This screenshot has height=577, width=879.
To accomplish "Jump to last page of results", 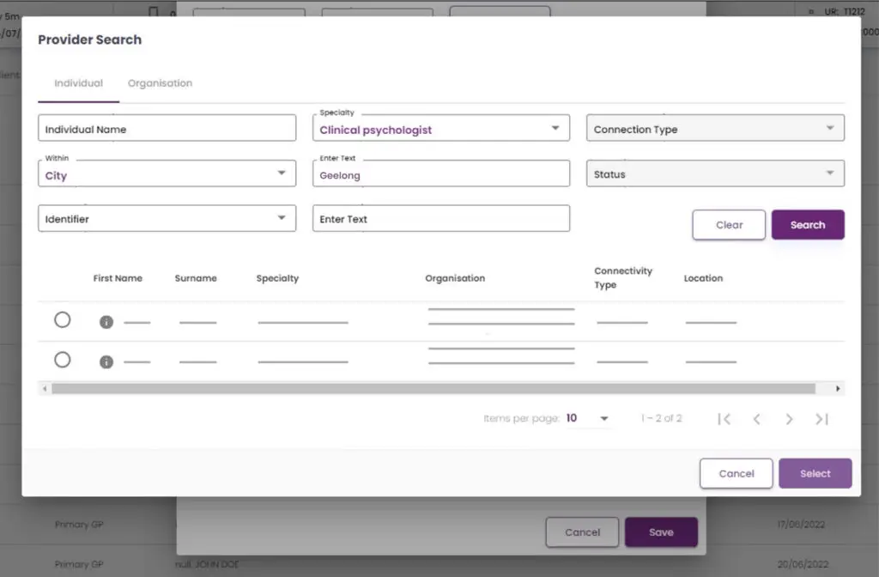I will (x=821, y=419).
